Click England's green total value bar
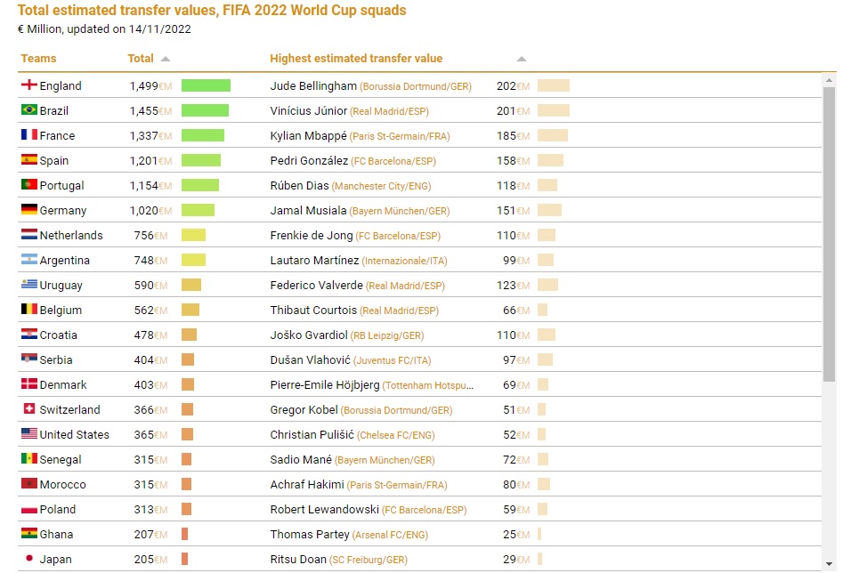851x573 pixels. click(x=206, y=85)
